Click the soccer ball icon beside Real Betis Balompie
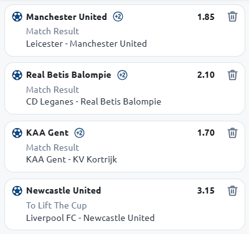The image size is (249, 234). (17, 75)
